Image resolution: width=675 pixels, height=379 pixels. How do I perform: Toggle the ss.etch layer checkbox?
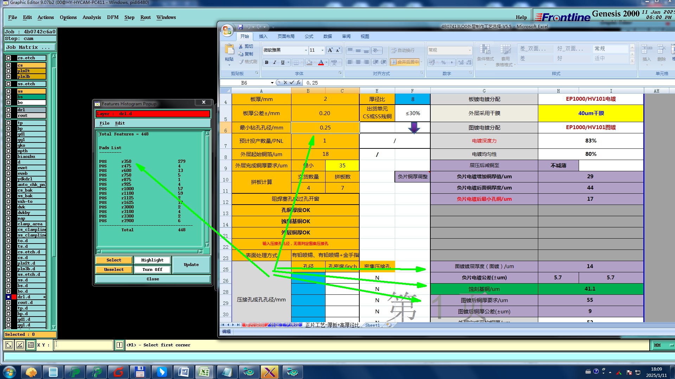click(x=8, y=84)
